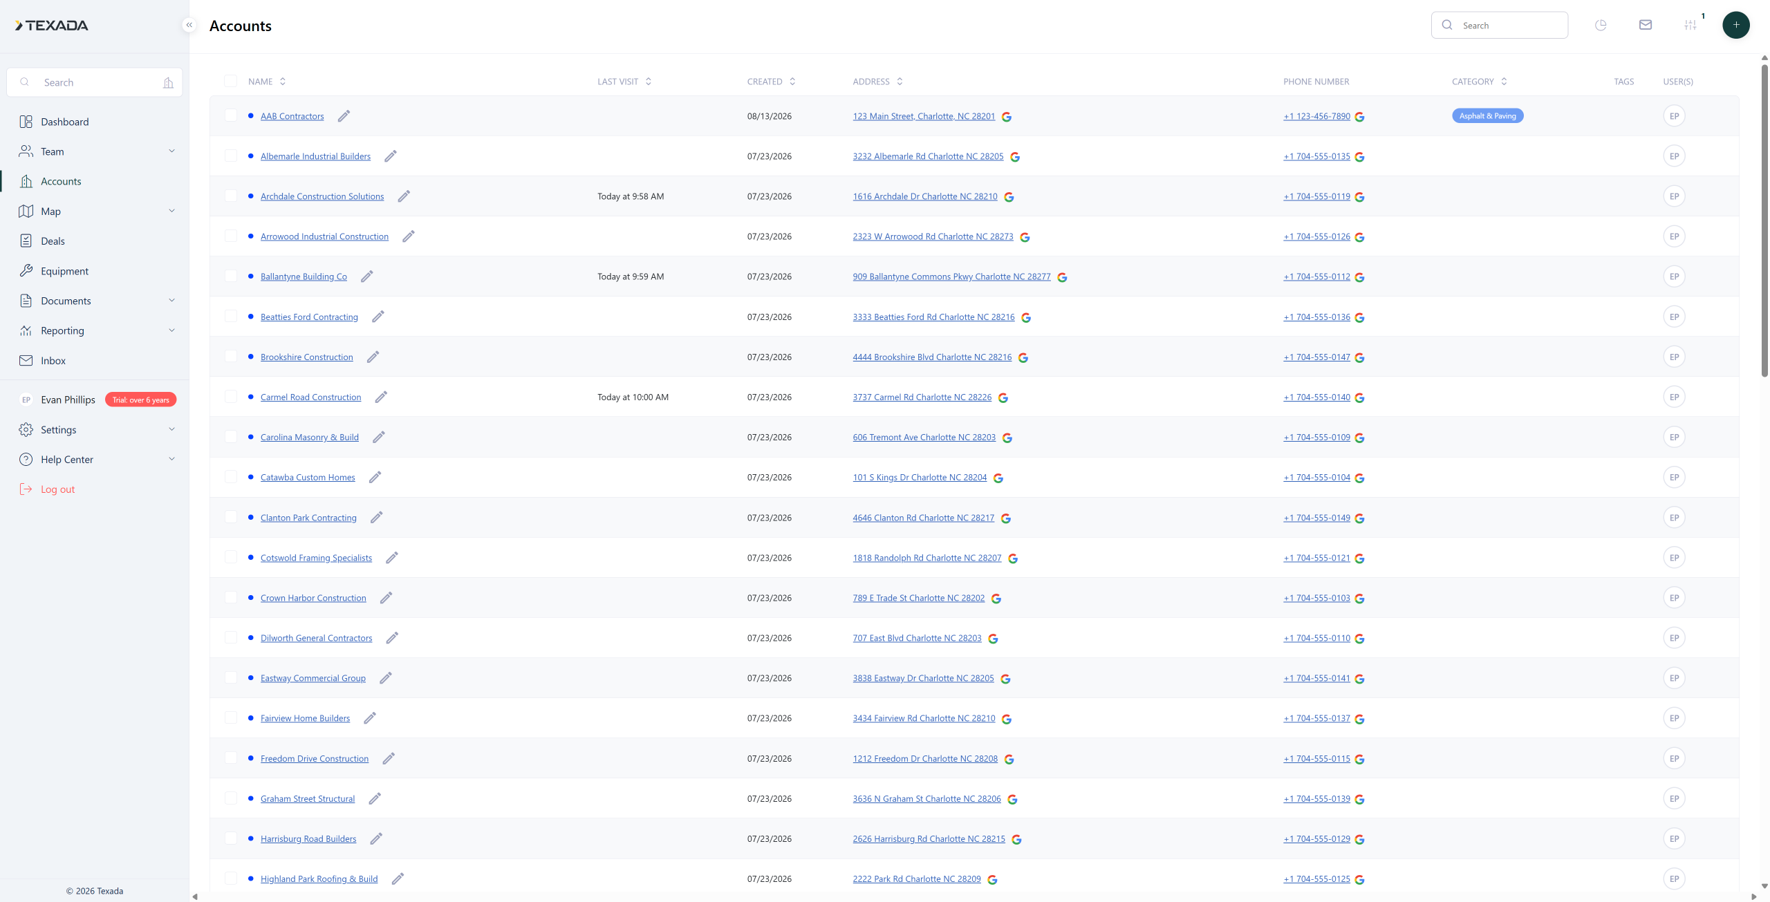Expand the Help Center menu chevron

click(x=171, y=459)
